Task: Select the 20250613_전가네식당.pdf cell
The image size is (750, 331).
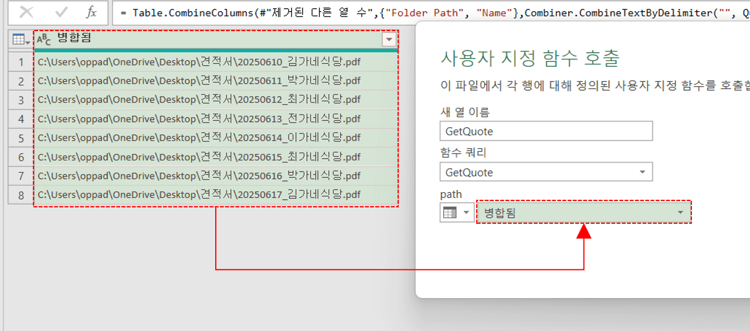Action: click(x=215, y=119)
